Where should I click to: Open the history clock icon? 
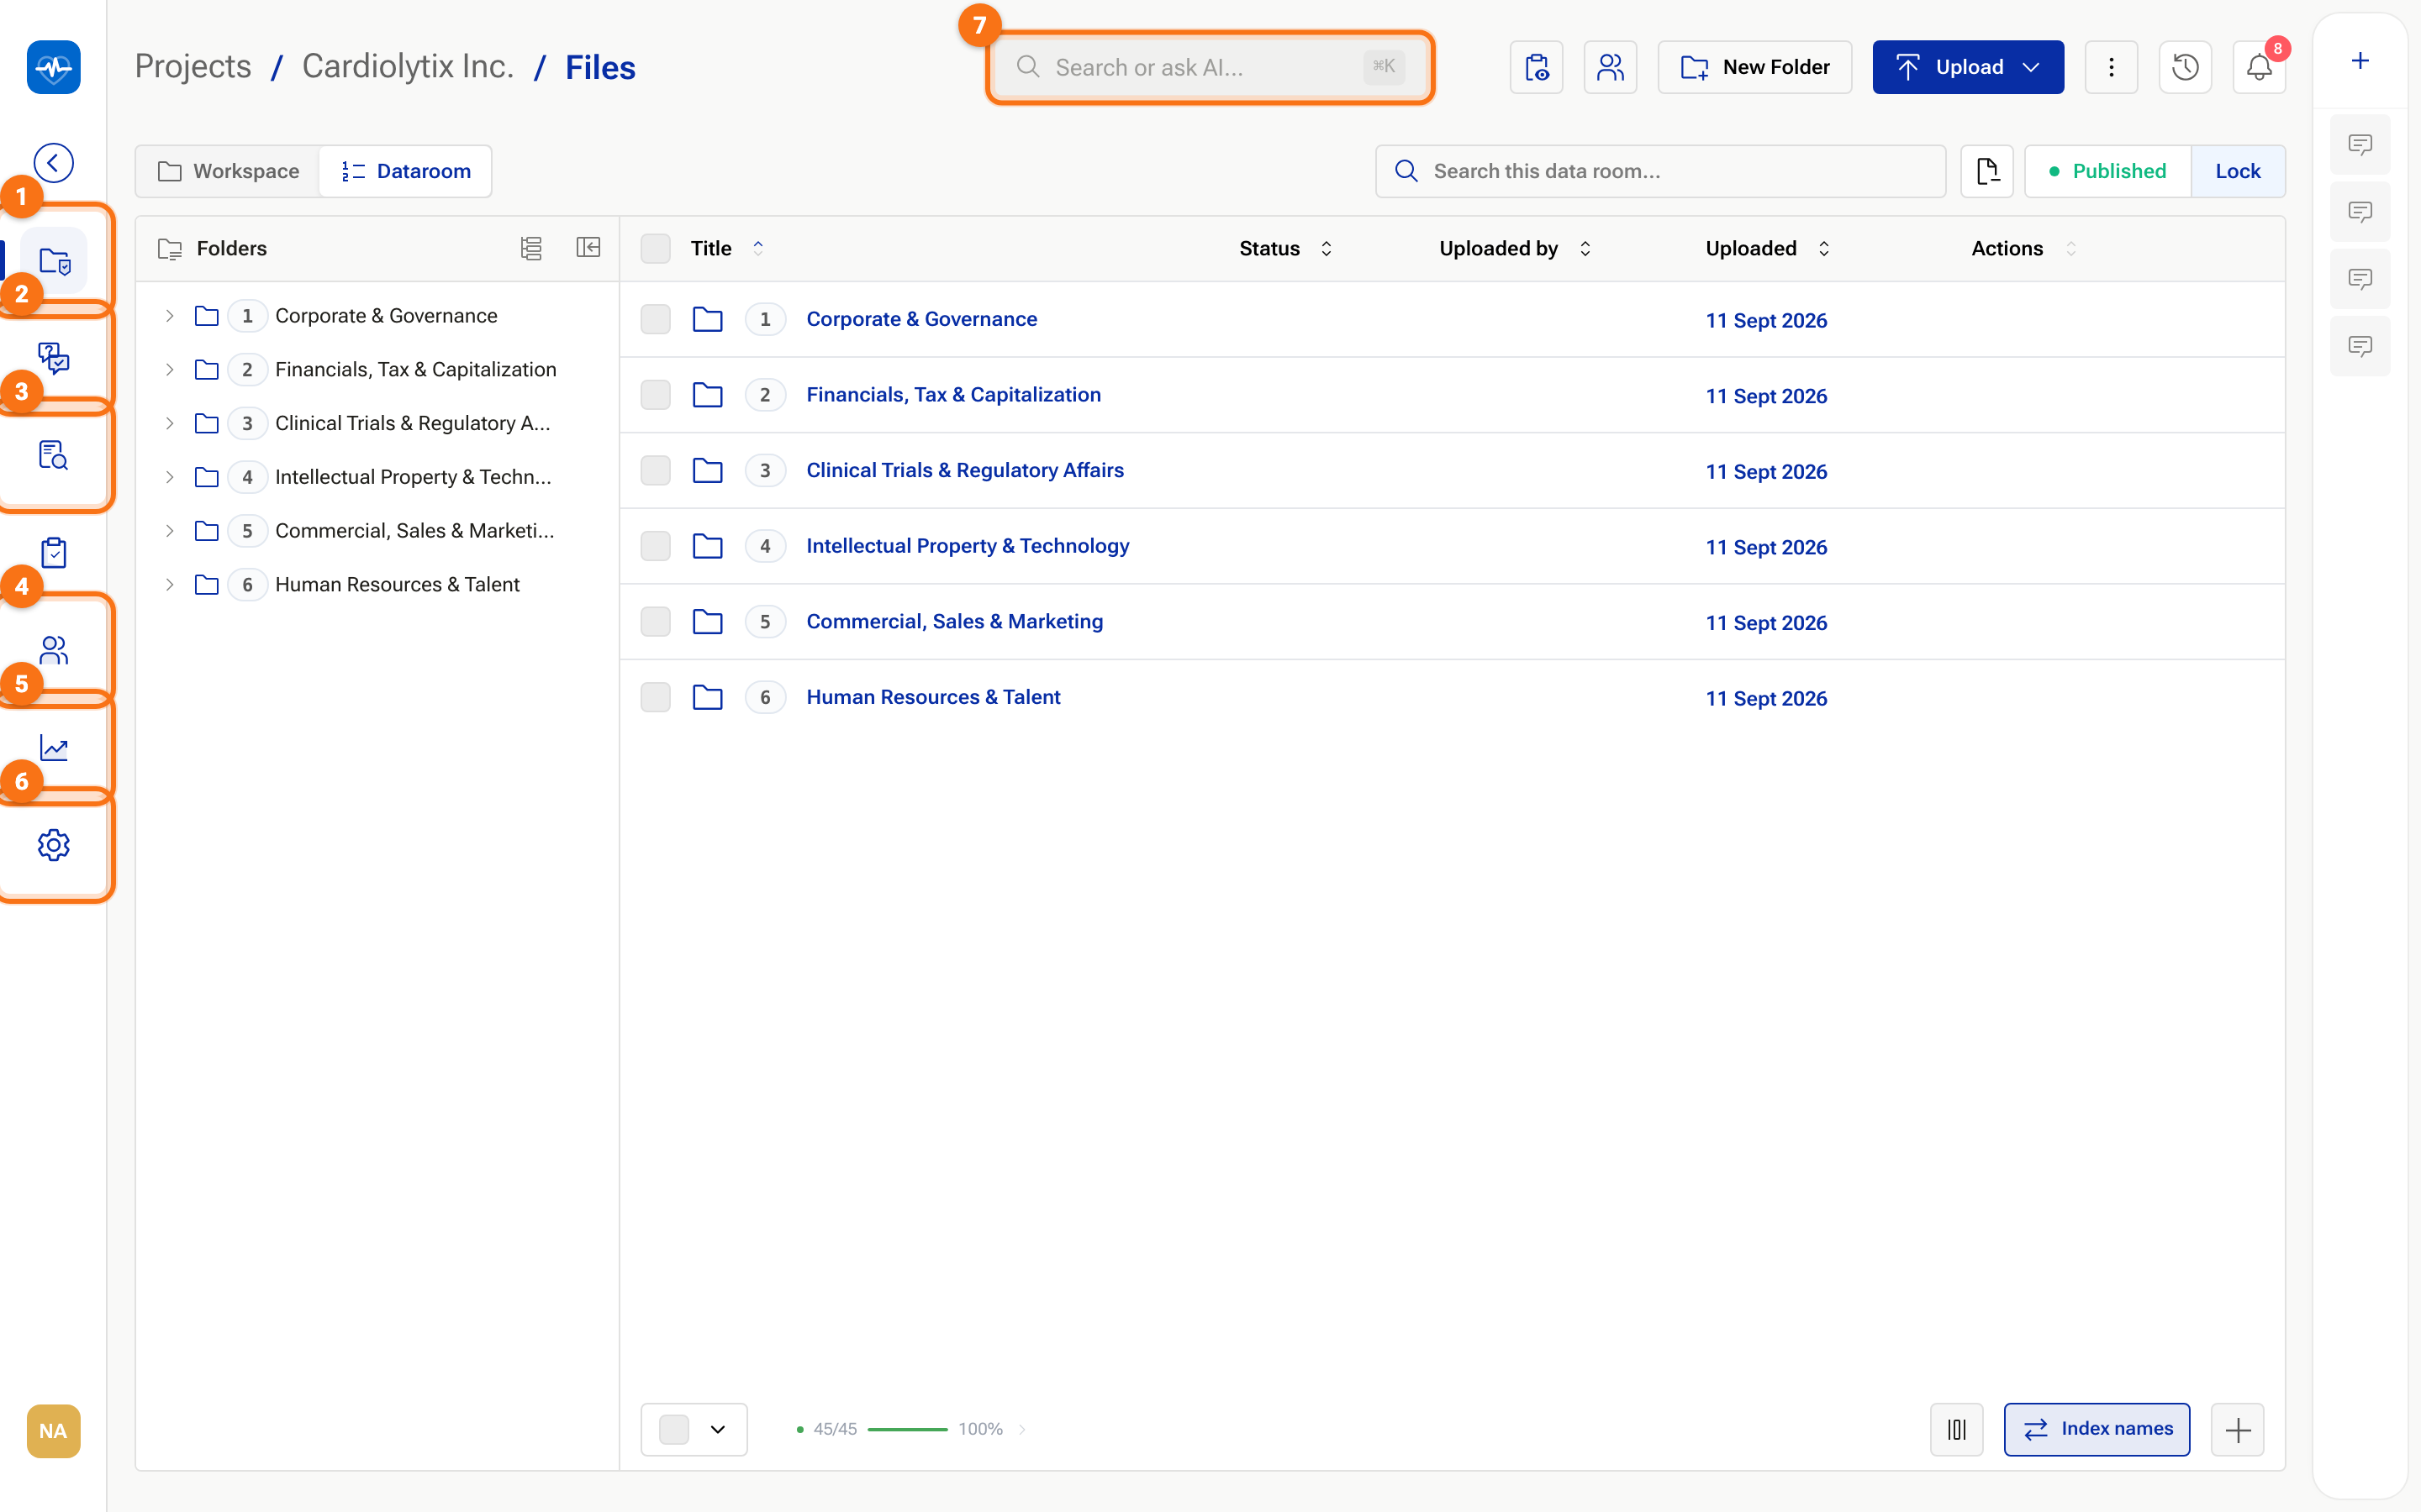pos(2186,67)
